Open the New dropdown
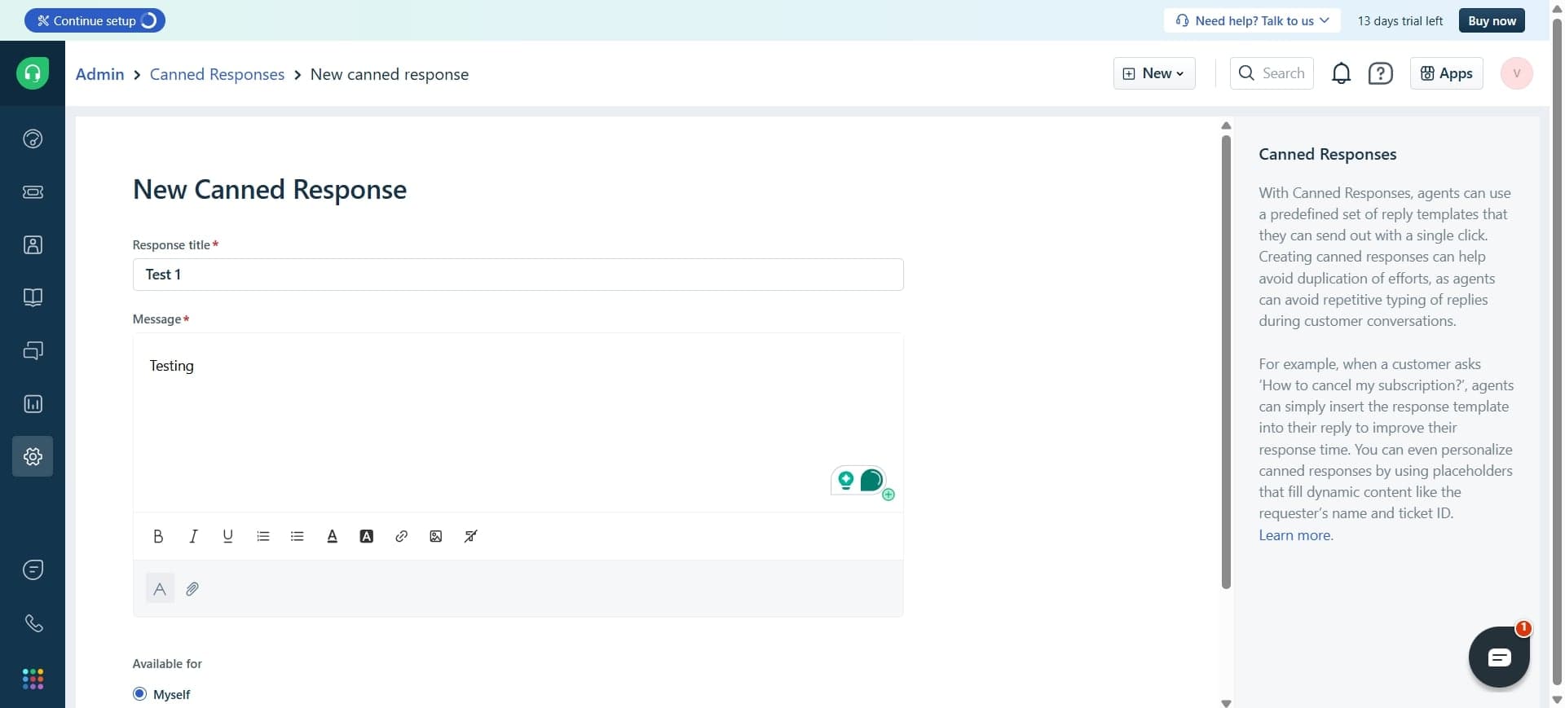 coord(1154,73)
